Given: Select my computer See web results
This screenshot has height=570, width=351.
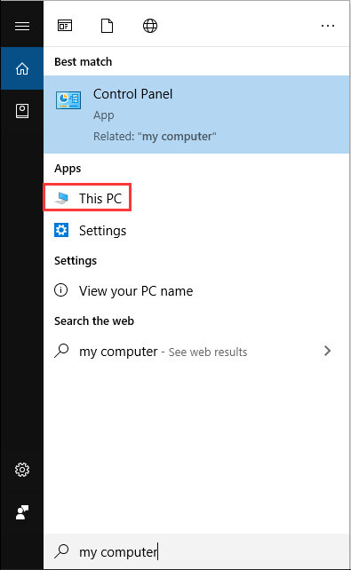Looking at the screenshot, I should tap(196, 352).
